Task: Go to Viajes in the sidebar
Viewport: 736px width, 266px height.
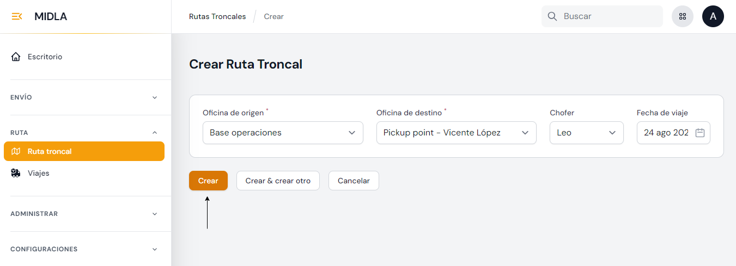Action: [x=39, y=173]
